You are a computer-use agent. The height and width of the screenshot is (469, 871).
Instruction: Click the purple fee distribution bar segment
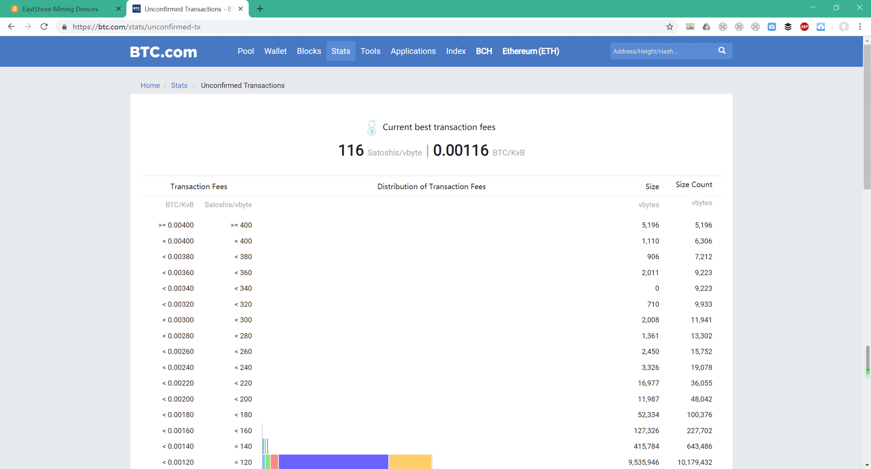tap(333, 462)
